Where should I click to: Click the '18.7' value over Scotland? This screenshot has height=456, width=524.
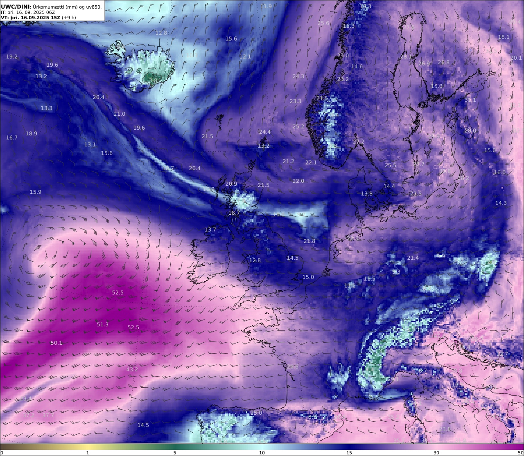[x=234, y=213]
